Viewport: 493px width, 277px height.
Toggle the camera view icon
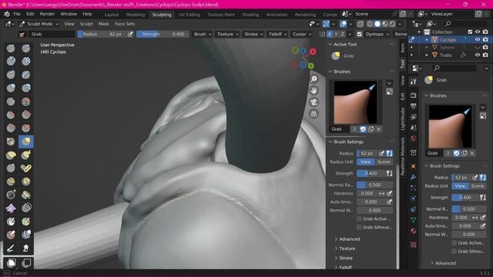[314, 102]
